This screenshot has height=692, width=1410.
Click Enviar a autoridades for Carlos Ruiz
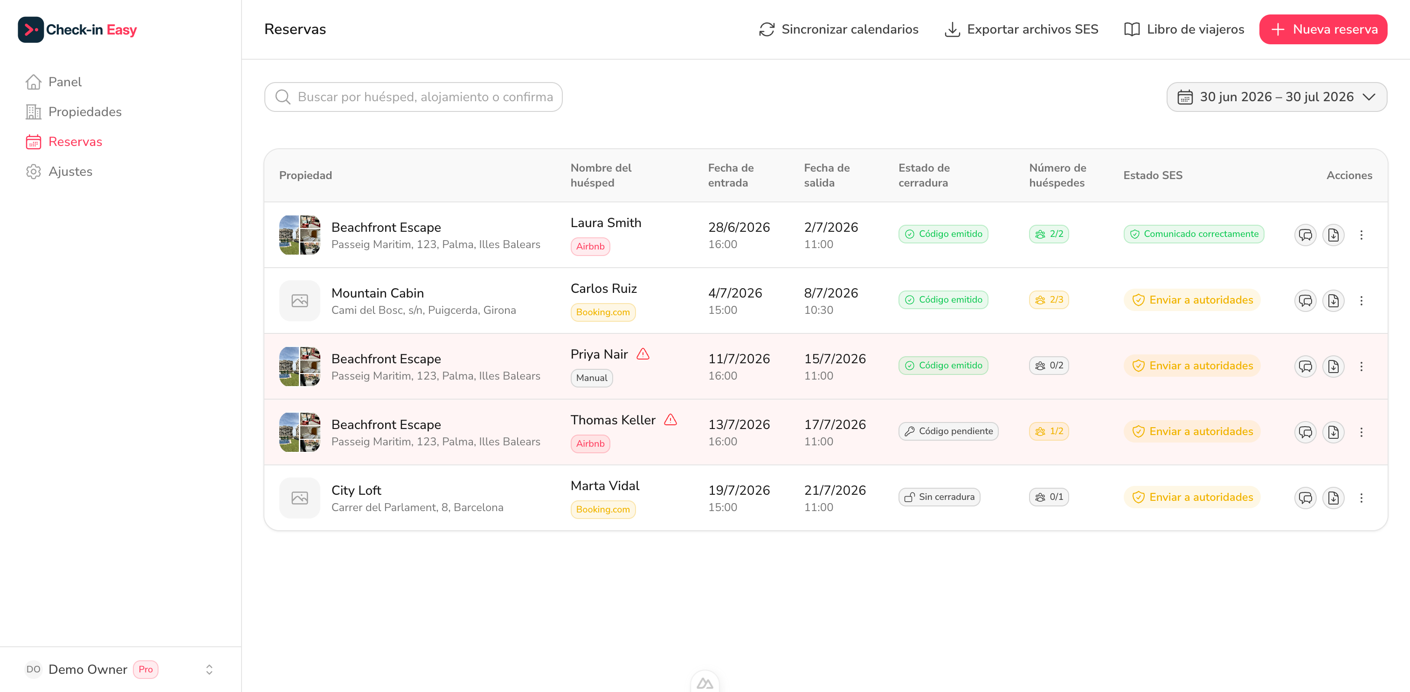[x=1192, y=300]
